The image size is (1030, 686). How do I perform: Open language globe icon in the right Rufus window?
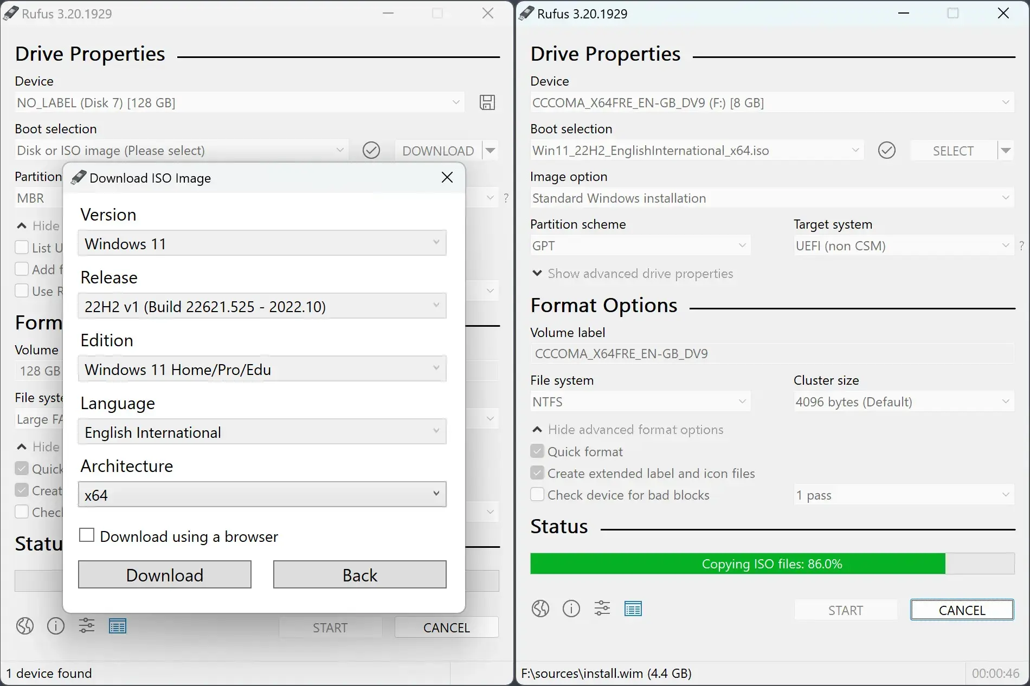[540, 609]
